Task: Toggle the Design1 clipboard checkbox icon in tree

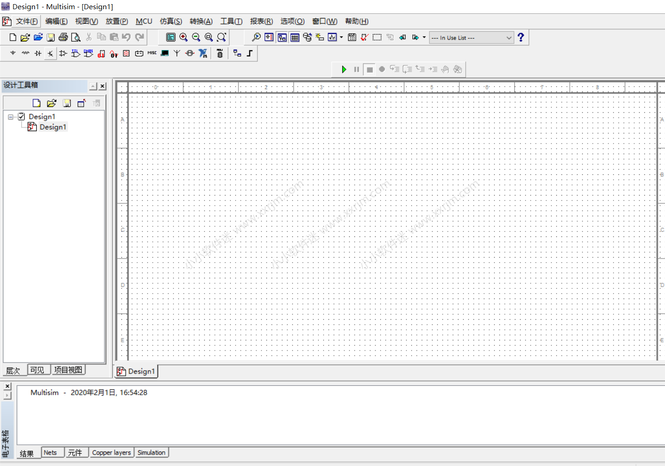Action: 22,117
